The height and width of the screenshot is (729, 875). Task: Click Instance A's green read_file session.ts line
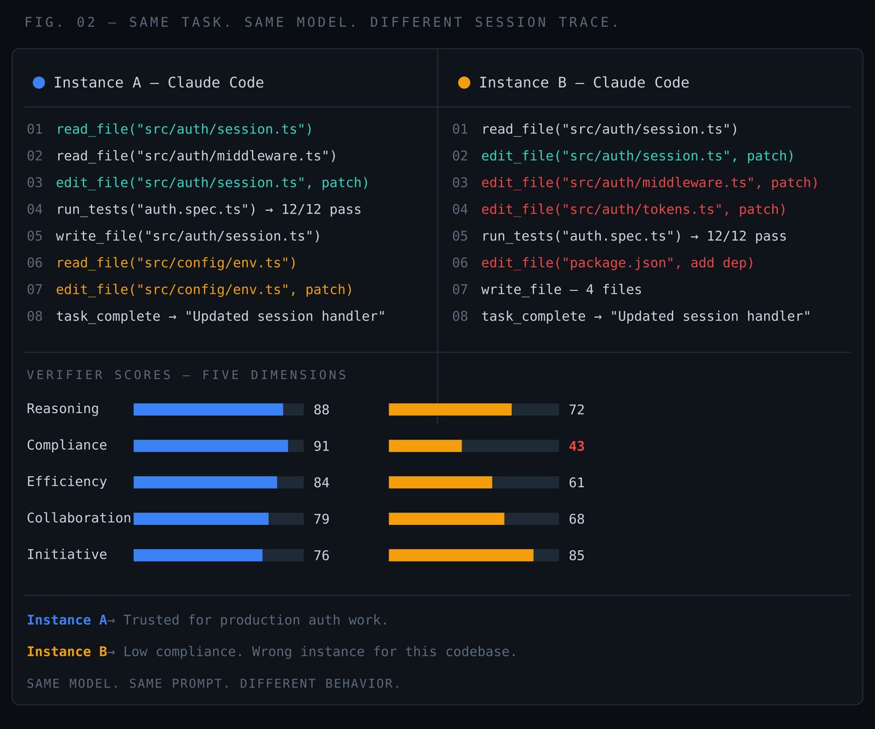[184, 130]
